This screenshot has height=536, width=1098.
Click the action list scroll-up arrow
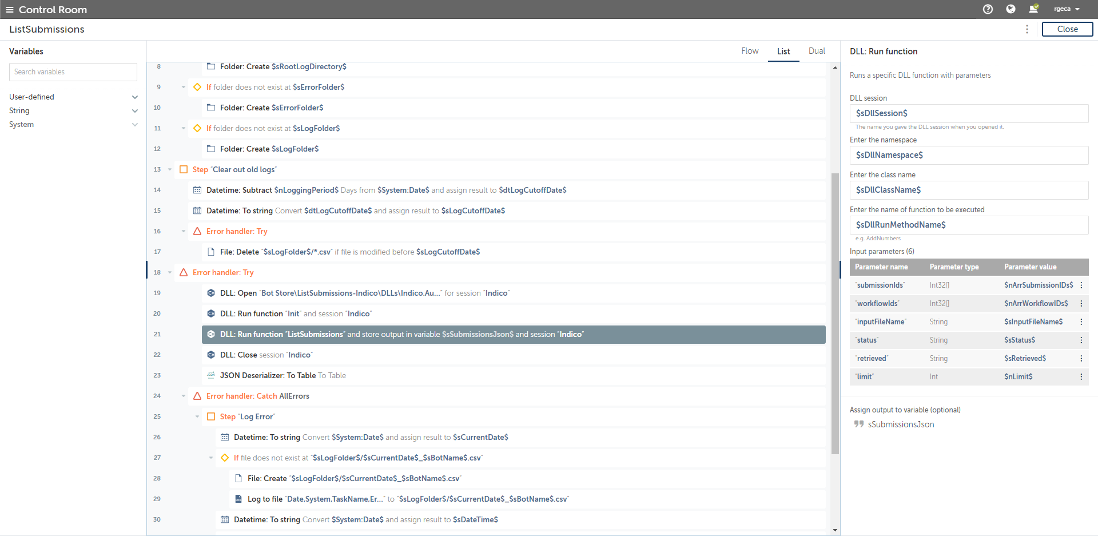pyautogui.click(x=835, y=68)
